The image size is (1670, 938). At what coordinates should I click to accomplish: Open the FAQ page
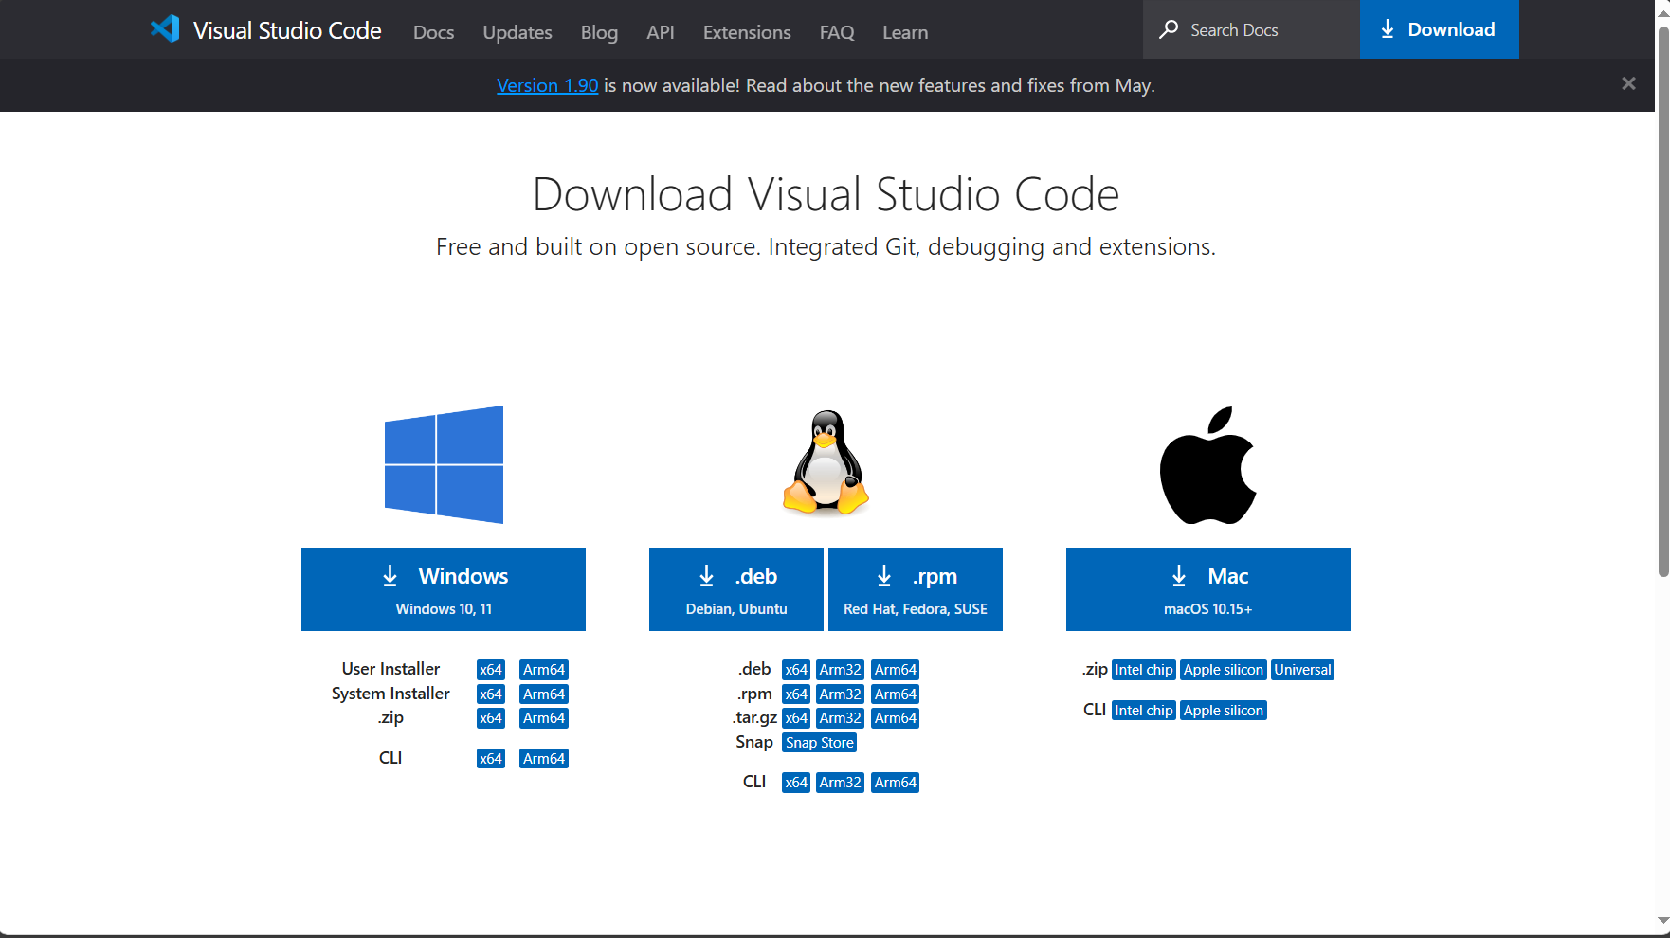(x=837, y=31)
